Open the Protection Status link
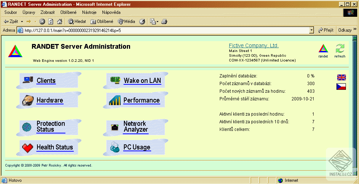Image resolution: width=359 pixels, height=184 pixels. click(51, 127)
